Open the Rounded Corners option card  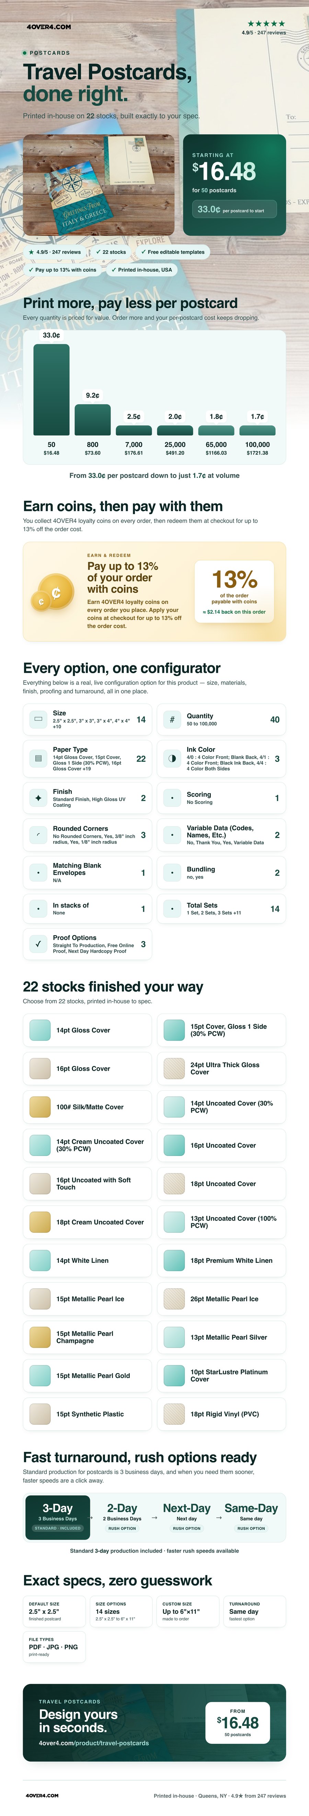click(x=87, y=835)
